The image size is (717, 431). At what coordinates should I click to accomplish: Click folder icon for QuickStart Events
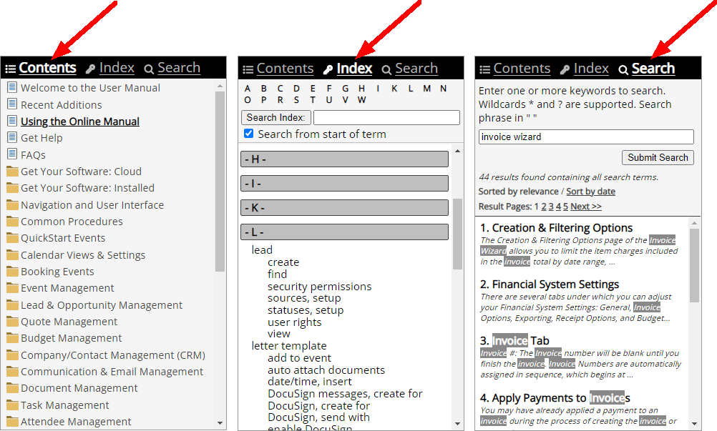[12, 238]
